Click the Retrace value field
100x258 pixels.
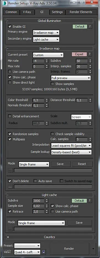click(39, 211)
